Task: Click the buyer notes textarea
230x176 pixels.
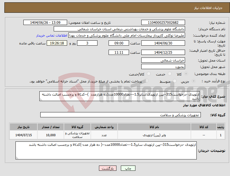Action: point(106,150)
